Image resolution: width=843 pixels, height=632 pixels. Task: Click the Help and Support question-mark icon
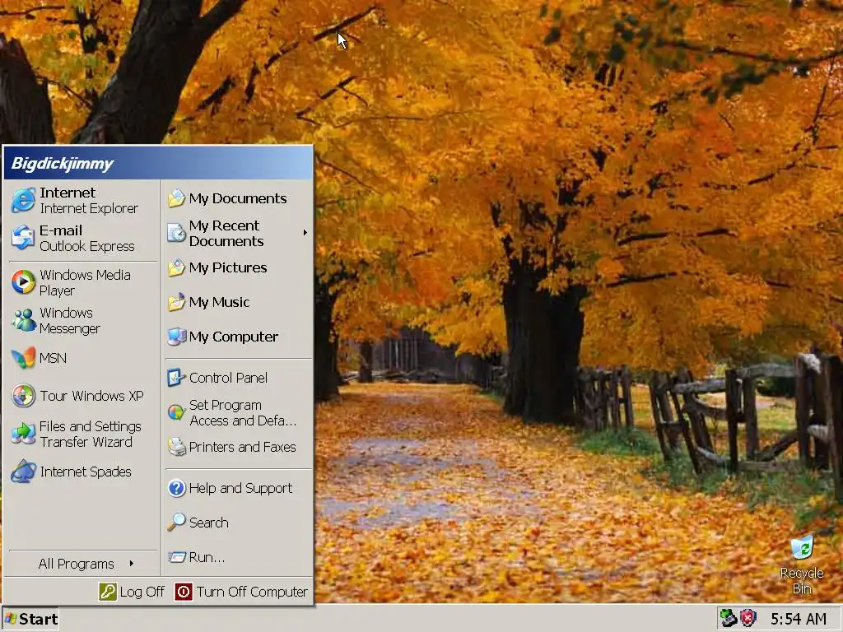point(176,488)
